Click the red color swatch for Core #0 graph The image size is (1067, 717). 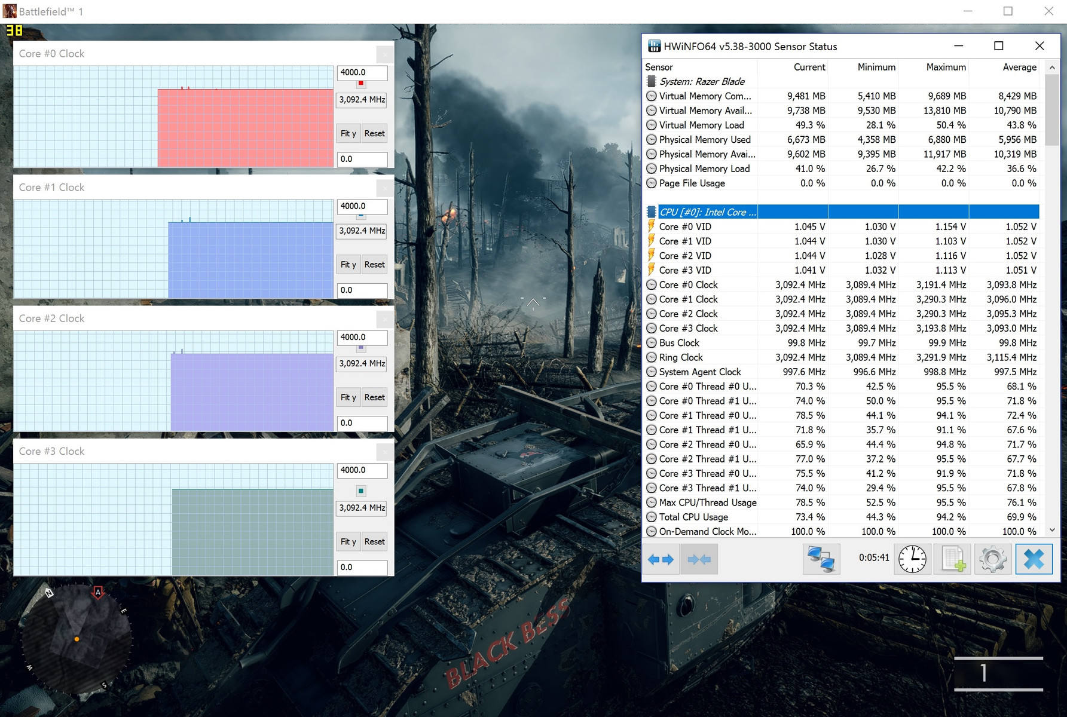(360, 84)
